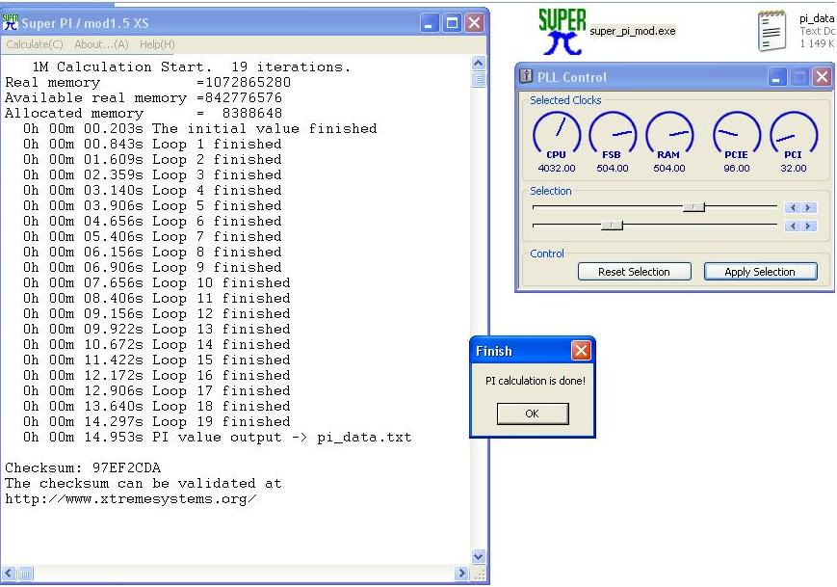
Task: Click the CPU value 4032.00
Action: pos(557,169)
